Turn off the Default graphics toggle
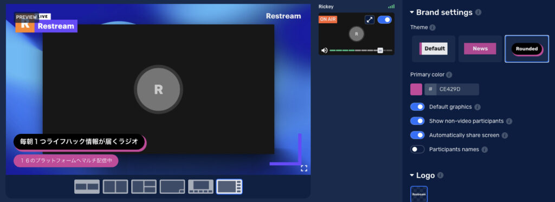The image size is (555, 202). tap(417, 107)
